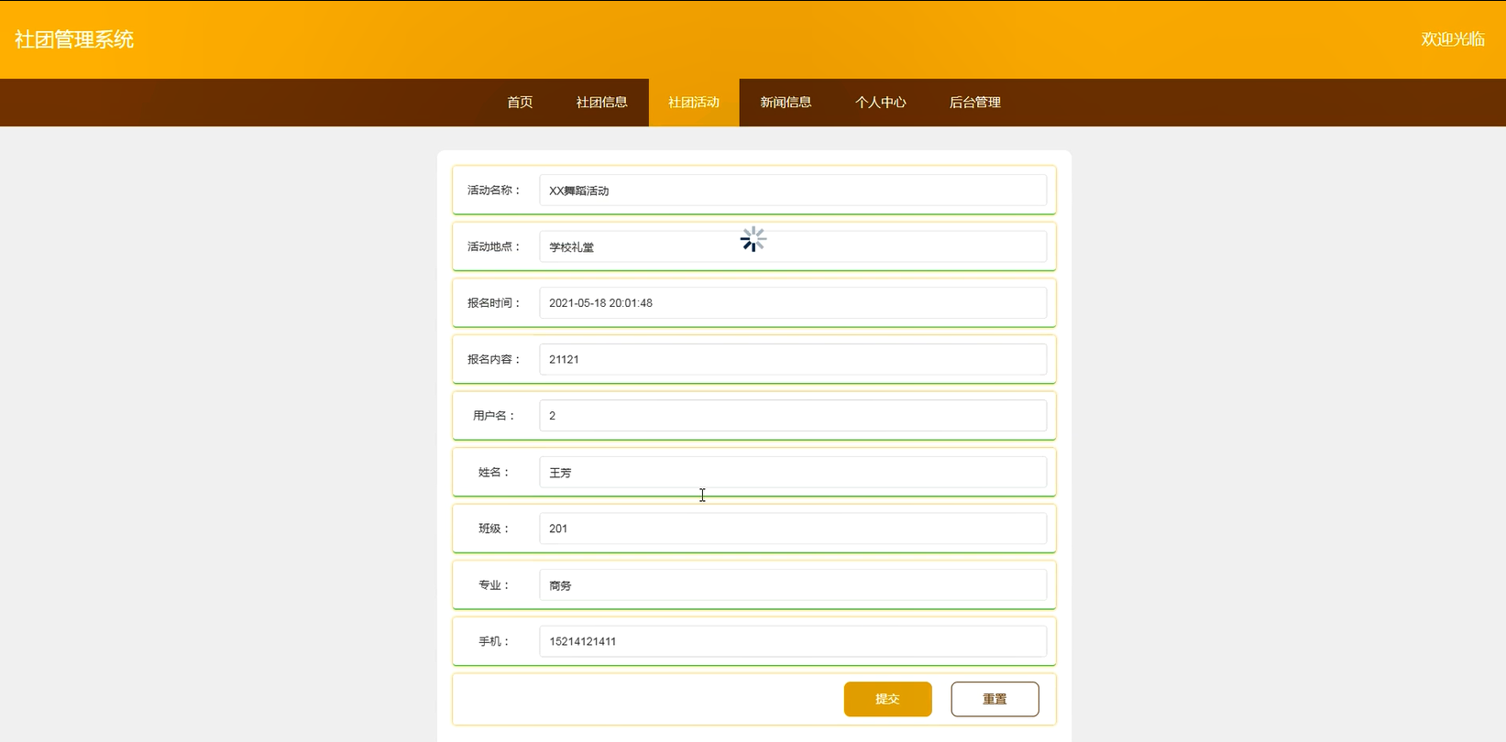This screenshot has width=1506, height=742.
Task: Click the 活动名称： label text
Action: tap(493, 191)
